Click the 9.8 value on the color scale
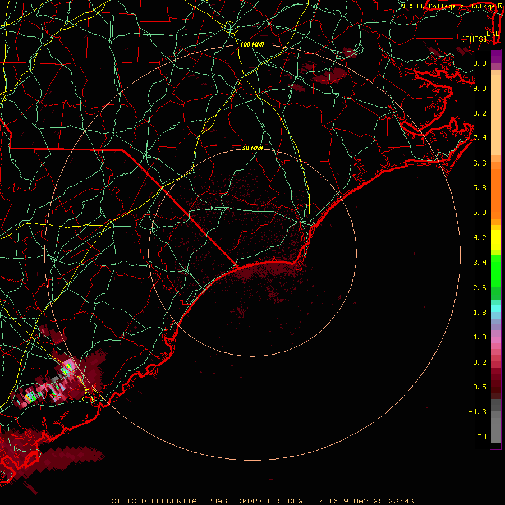 [x=480, y=63]
